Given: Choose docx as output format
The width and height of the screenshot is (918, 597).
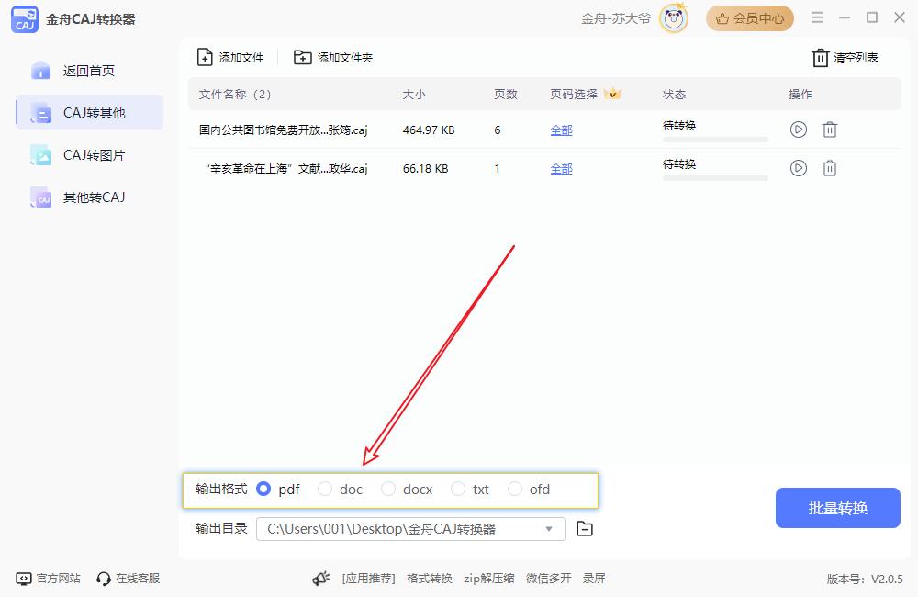Looking at the screenshot, I should (x=388, y=490).
